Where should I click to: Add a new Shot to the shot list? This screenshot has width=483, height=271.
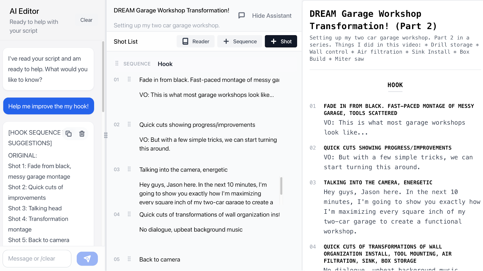[281, 41]
